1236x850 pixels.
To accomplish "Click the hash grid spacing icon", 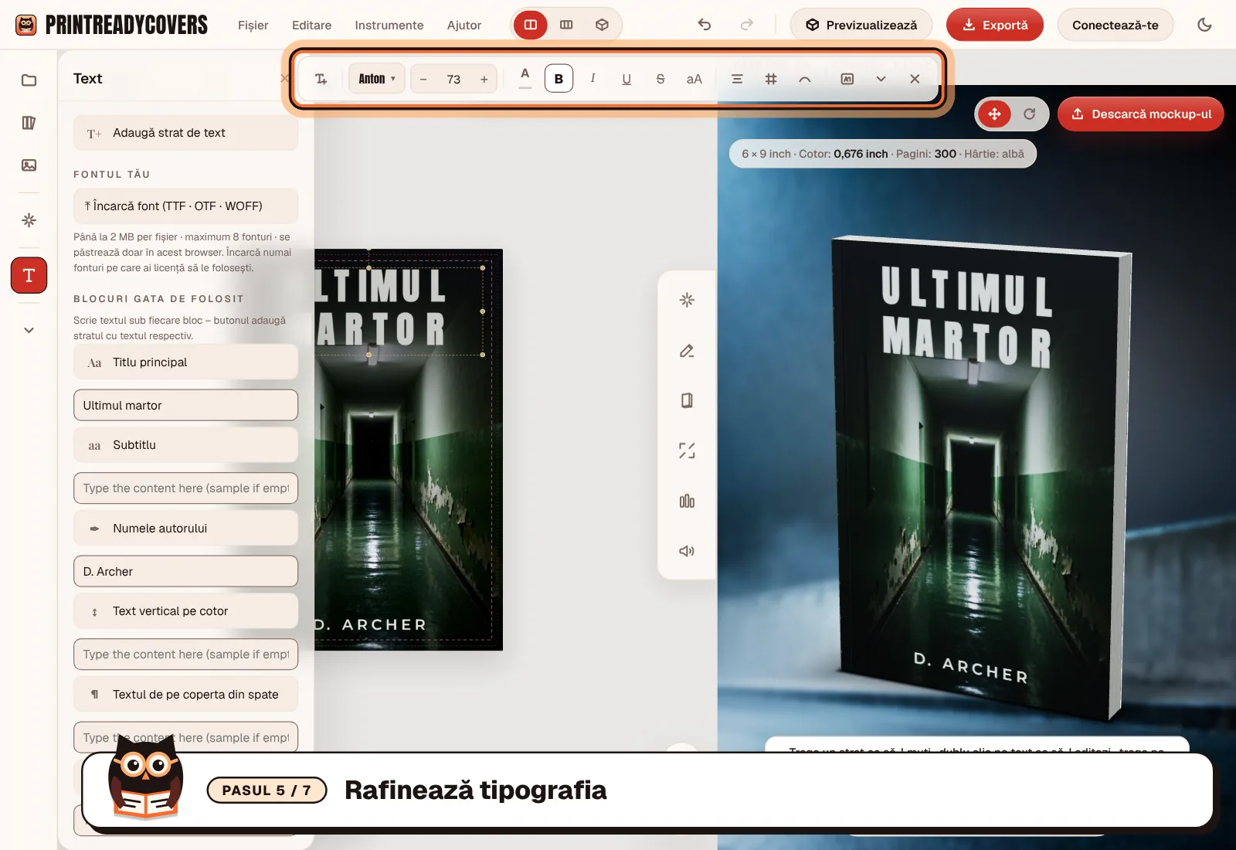I will (x=771, y=79).
